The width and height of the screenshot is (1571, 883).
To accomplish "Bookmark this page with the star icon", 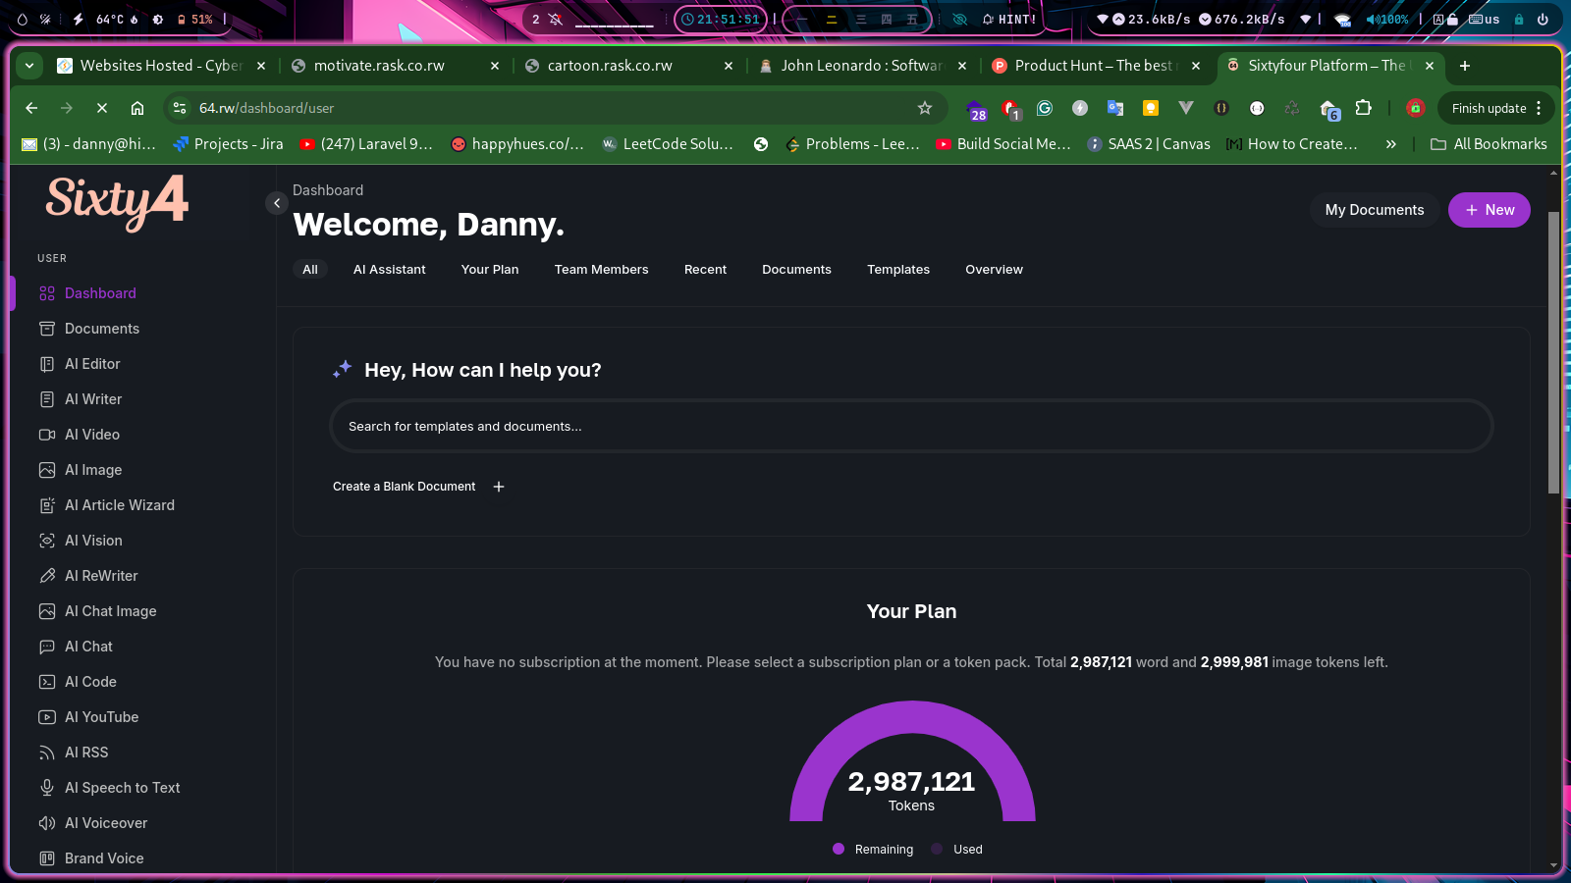I will pos(924,108).
